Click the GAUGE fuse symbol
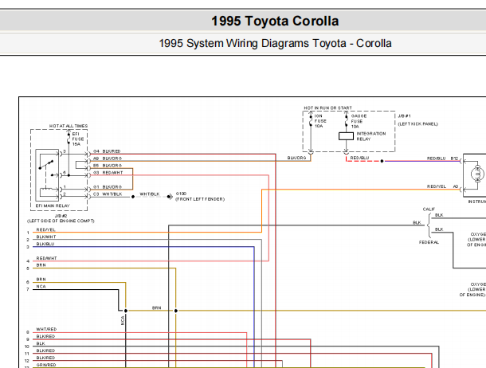The width and height of the screenshot is (486, 368). [347, 119]
